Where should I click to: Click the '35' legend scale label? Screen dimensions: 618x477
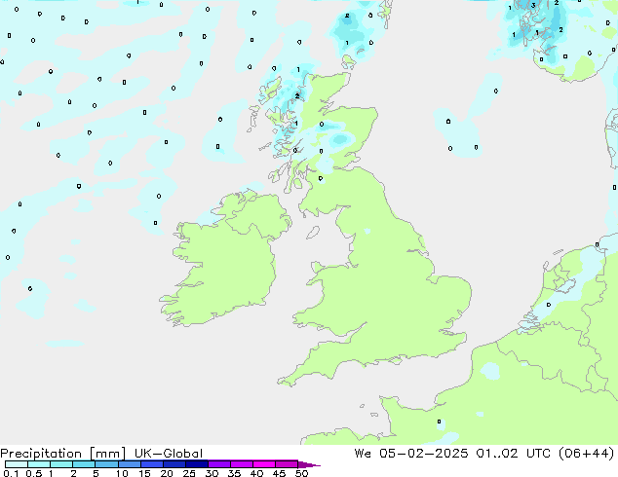tap(234, 473)
